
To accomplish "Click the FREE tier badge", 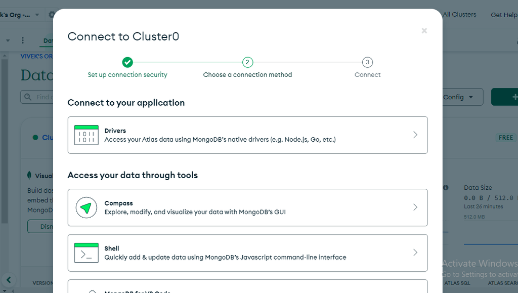I will 506,138.
